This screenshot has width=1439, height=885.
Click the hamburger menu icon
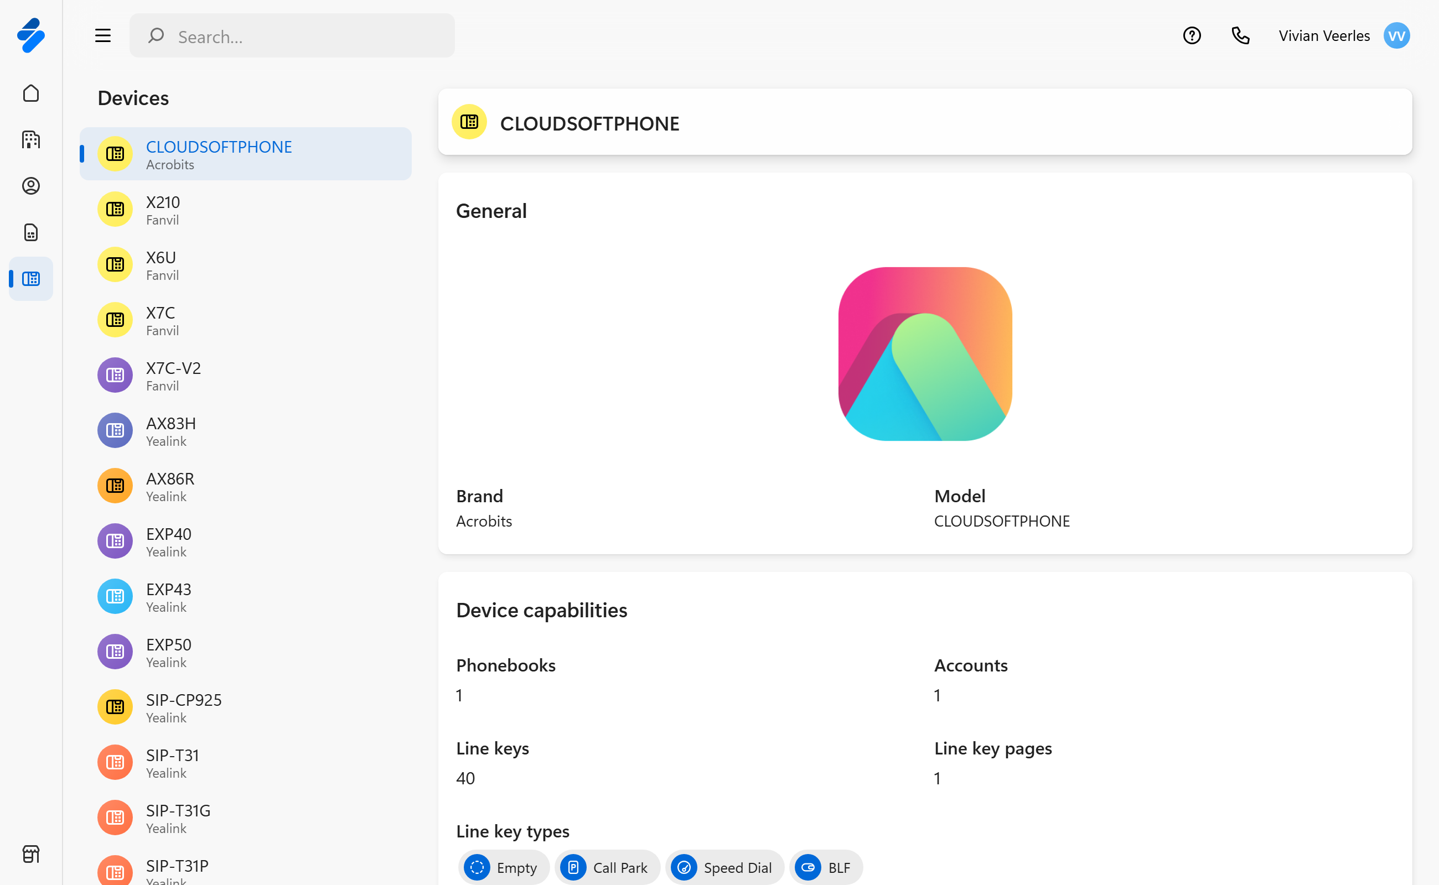pos(103,36)
